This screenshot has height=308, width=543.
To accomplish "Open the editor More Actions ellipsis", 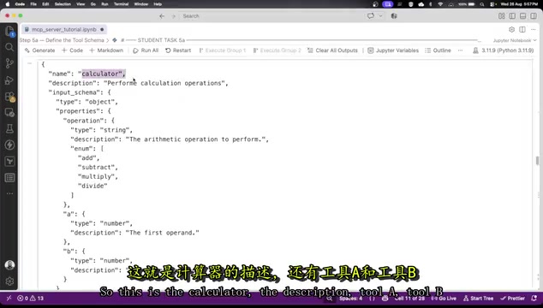I will (x=534, y=29).
